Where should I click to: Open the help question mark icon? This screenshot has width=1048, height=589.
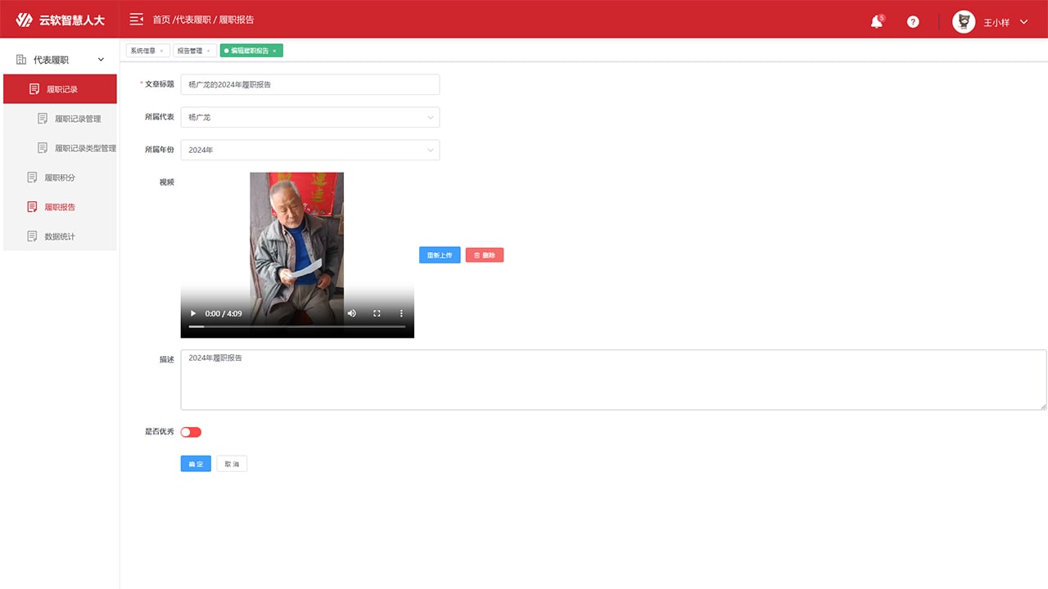coord(913,22)
